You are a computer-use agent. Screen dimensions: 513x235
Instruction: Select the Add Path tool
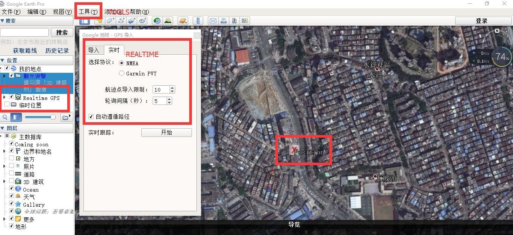point(121,21)
